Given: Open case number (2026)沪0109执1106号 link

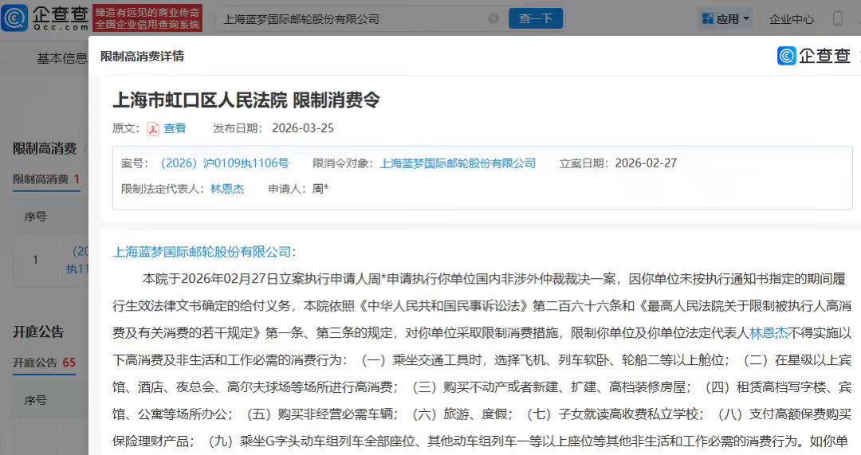Looking at the screenshot, I should point(225,163).
